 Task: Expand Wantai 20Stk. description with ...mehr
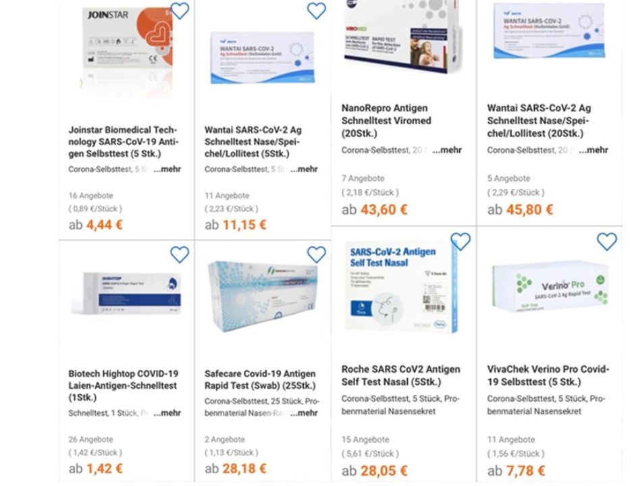click(x=594, y=150)
